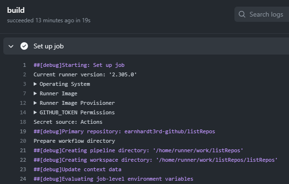Screen dimensions: 289x184
Task: Click the build job title
Action: (x=16, y=10)
